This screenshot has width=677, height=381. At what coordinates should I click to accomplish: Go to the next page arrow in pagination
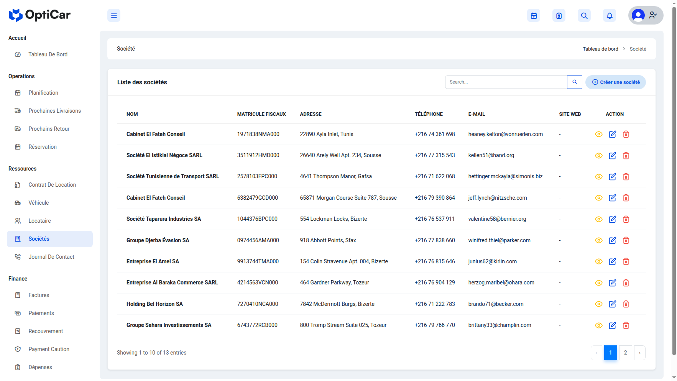pos(639,353)
